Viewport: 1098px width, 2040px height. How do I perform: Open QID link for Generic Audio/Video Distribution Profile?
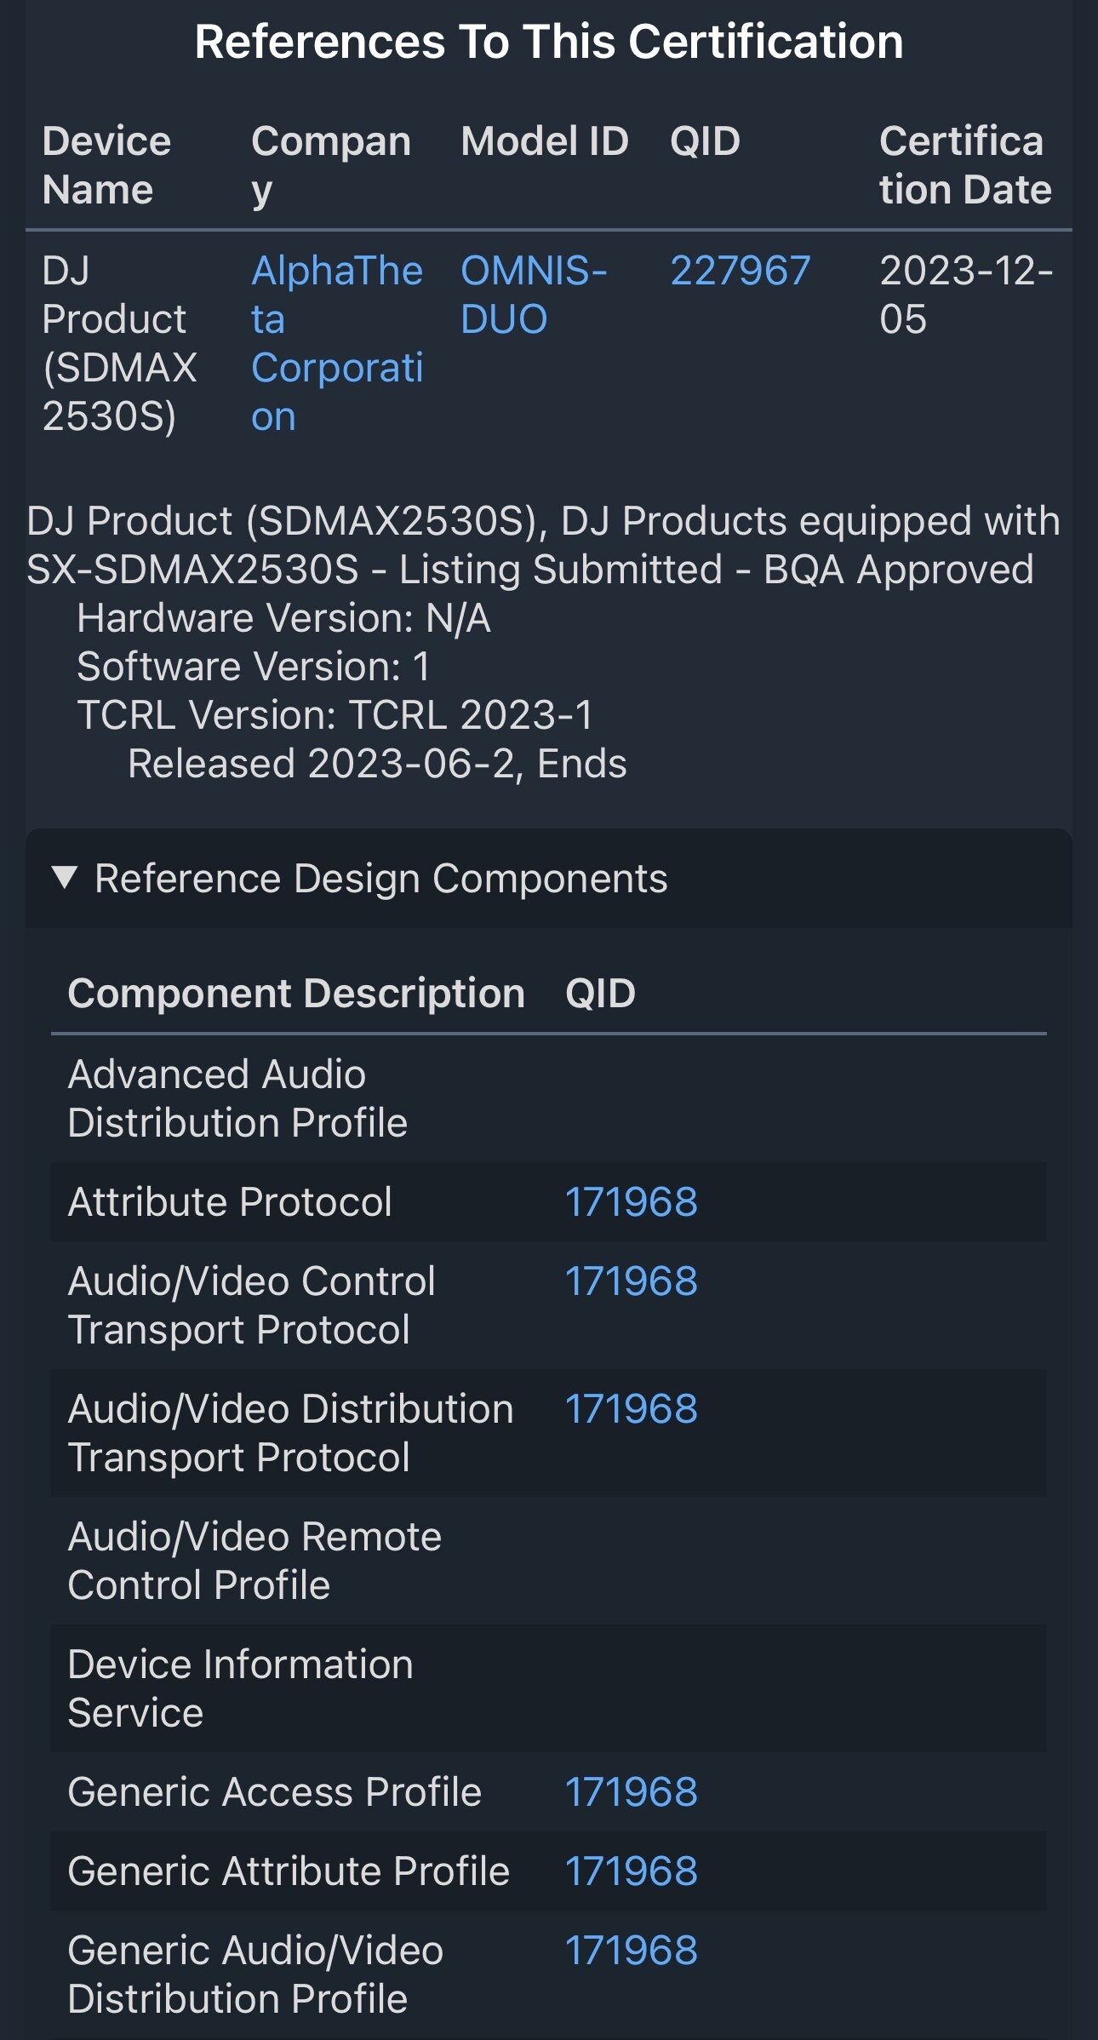(x=632, y=1951)
